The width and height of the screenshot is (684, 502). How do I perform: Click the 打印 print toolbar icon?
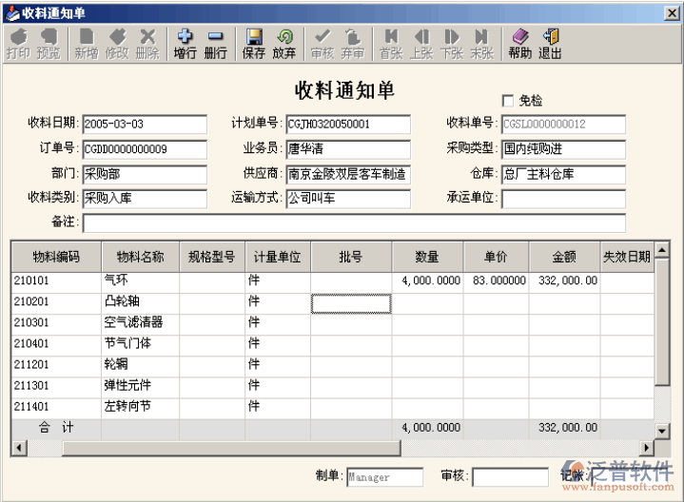pyautogui.click(x=18, y=43)
